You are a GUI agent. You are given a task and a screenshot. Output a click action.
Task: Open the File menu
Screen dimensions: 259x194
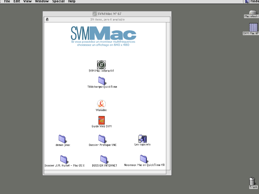7,2
